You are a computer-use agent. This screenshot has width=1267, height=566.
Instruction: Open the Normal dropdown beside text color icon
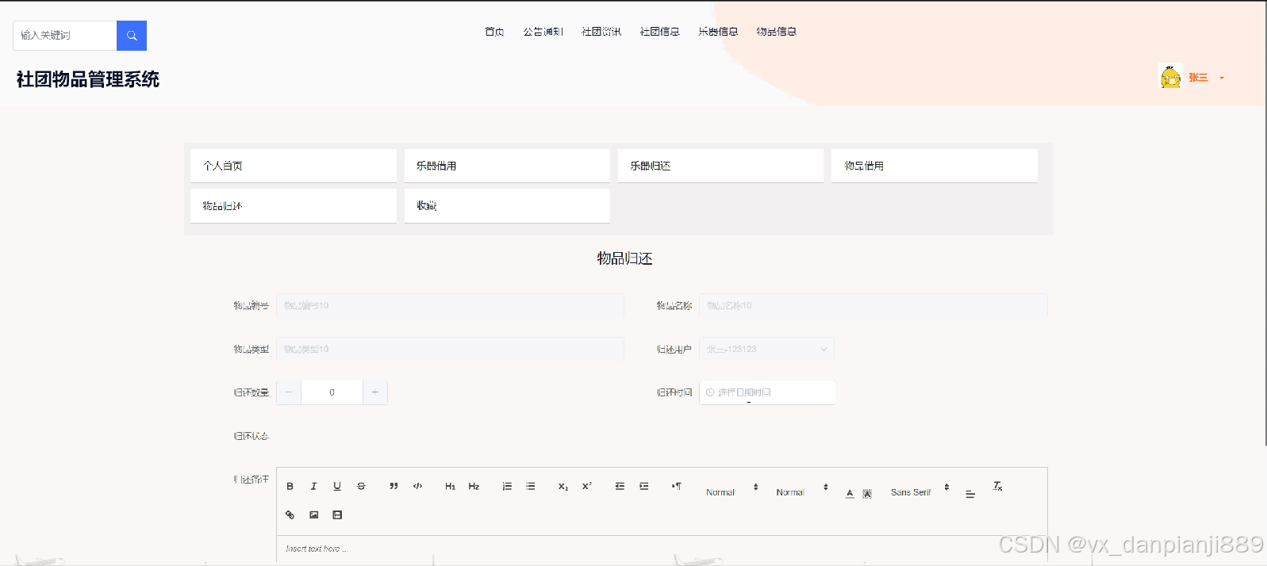802,492
